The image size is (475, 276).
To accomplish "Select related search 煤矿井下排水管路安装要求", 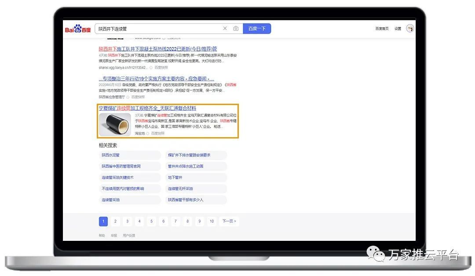I will pyautogui.click(x=189, y=155).
